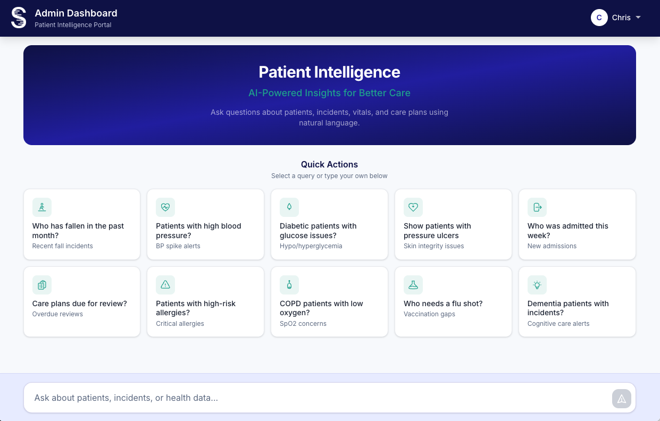Select 'Who has fallen in the past month?'

[81, 224]
